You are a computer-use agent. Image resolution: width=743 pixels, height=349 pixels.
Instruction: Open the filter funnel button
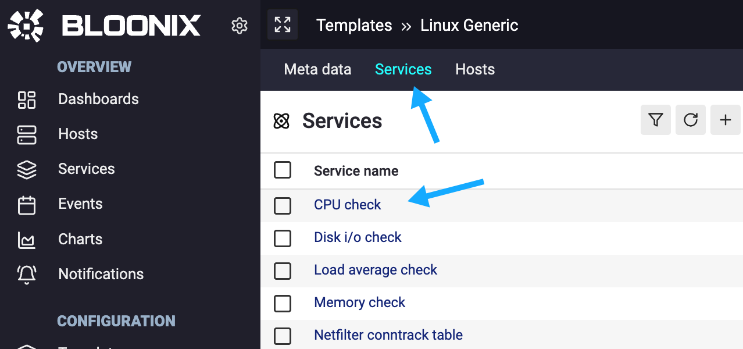click(656, 120)
